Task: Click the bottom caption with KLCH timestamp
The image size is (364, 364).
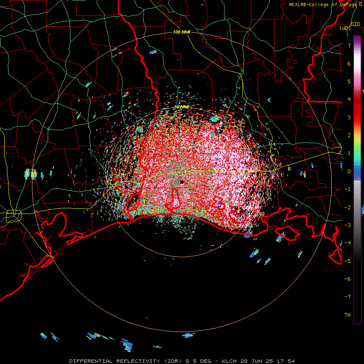Action: coord(182,361)
